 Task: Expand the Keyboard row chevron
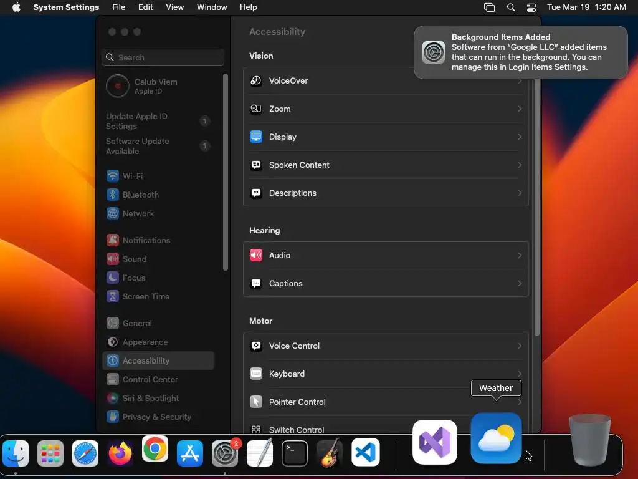[x=520, y=374]
